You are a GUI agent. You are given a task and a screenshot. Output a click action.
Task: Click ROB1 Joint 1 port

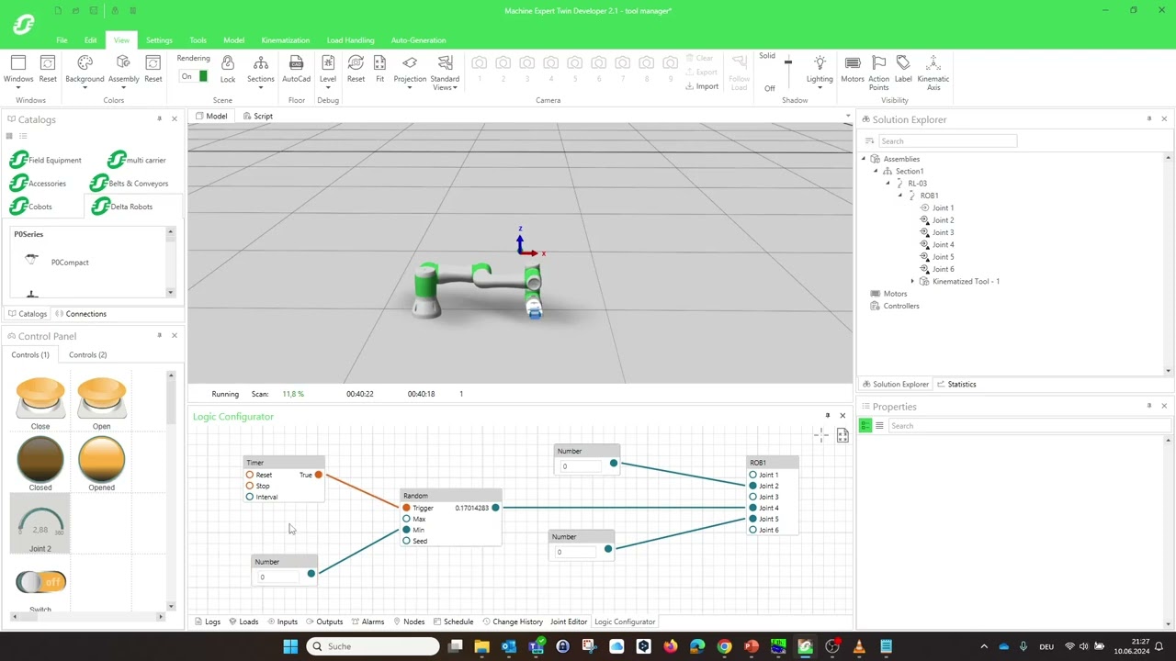(x=752, y=475)
